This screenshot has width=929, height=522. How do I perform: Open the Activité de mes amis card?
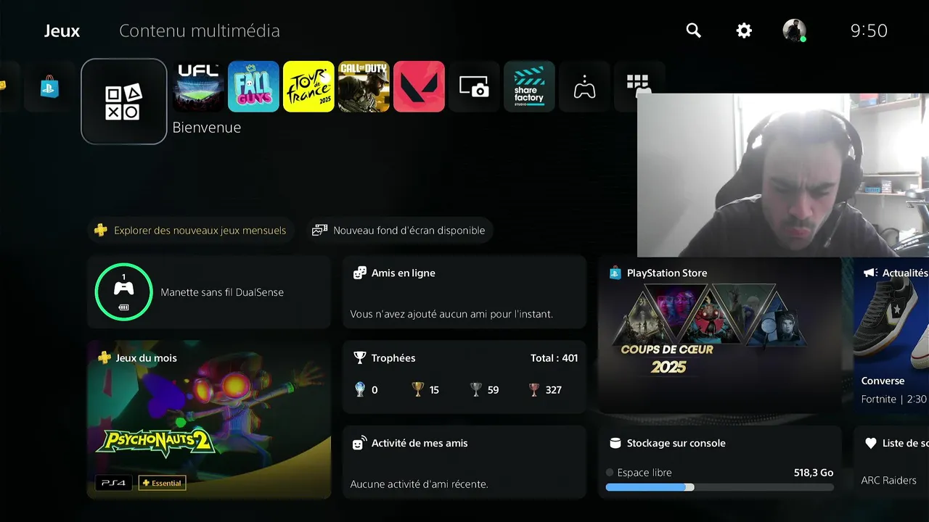pos(464,462)
